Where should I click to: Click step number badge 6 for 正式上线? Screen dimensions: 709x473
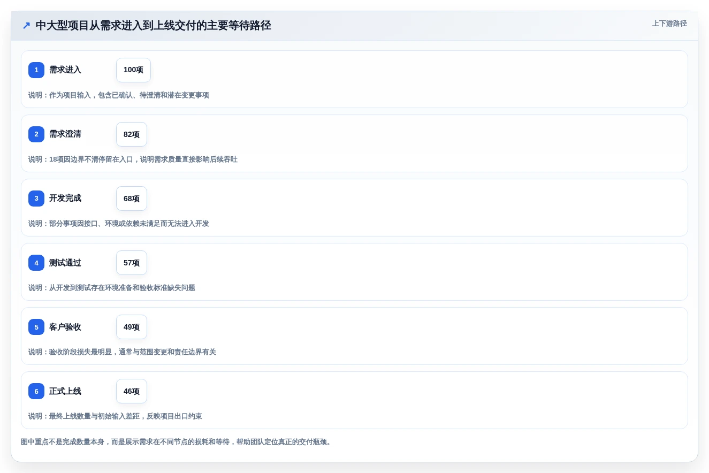(36, 391)
